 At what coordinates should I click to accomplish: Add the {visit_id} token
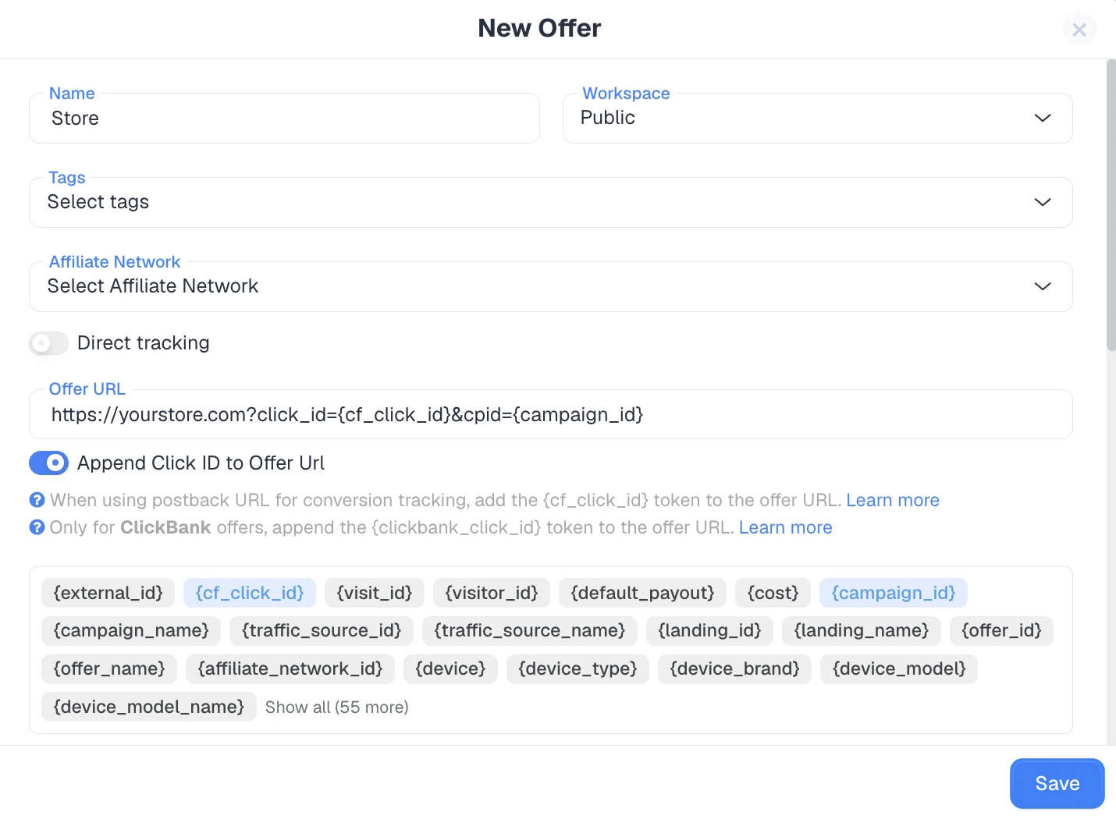375,593
